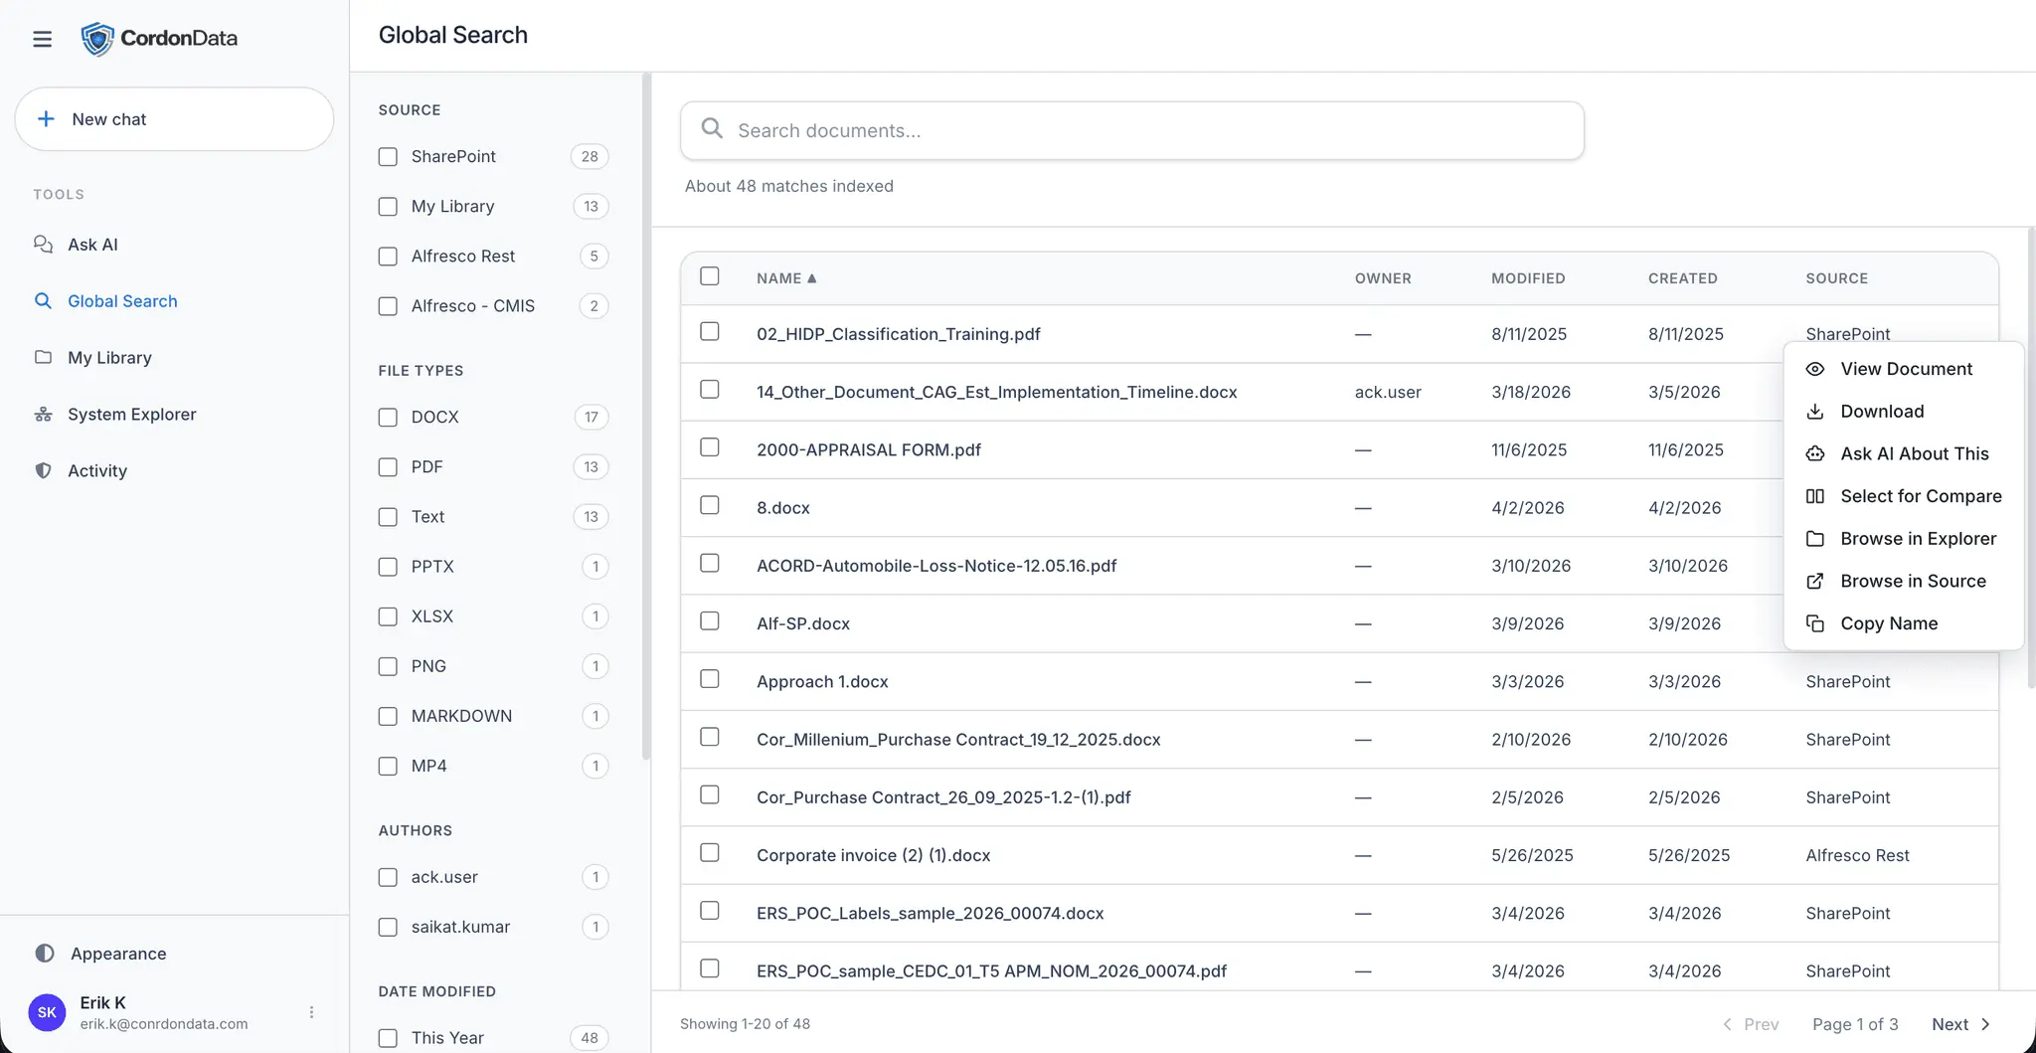Tick the select-all checkbox in table header
Viewport: 2036px width, 1053px height.
pos(710,276)
